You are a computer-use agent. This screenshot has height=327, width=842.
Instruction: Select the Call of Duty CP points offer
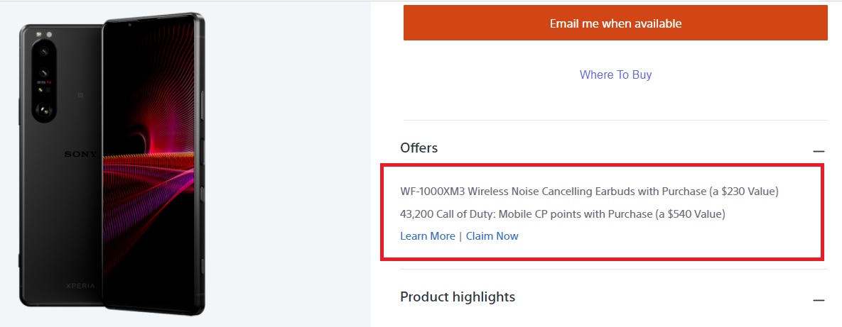click(562, 214)
